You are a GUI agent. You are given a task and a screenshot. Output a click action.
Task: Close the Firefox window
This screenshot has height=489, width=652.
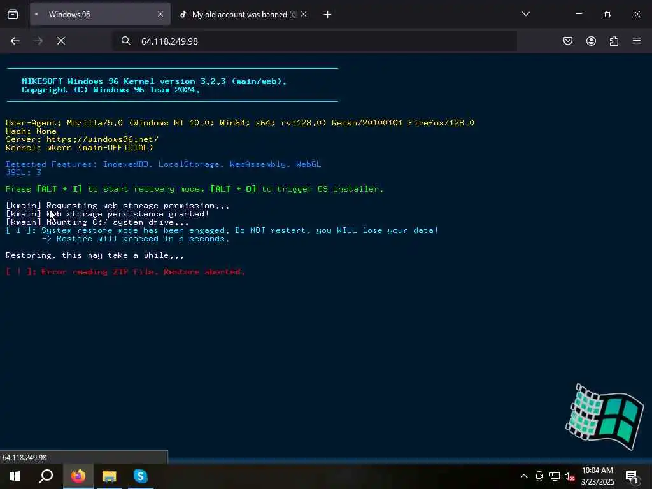tap(637, 14)
